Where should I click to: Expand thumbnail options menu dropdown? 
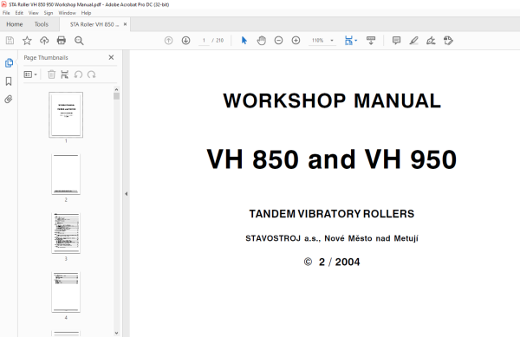click(30, 75)
